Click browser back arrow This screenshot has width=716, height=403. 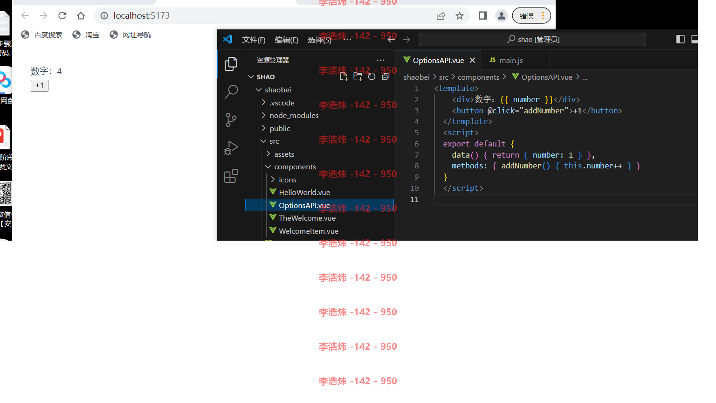click(x=25, y=15)
